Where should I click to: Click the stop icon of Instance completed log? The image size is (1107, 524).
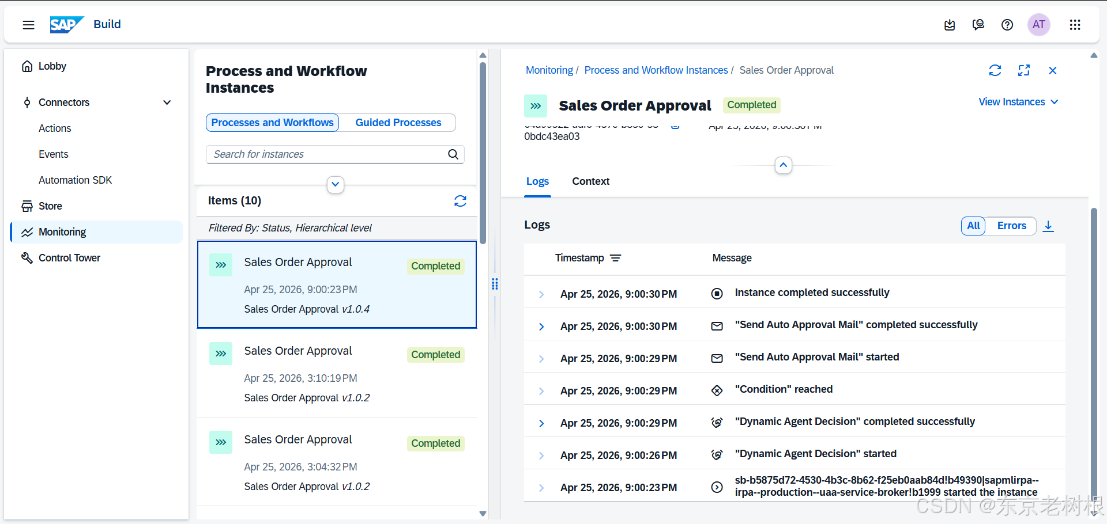pos(717,294)
